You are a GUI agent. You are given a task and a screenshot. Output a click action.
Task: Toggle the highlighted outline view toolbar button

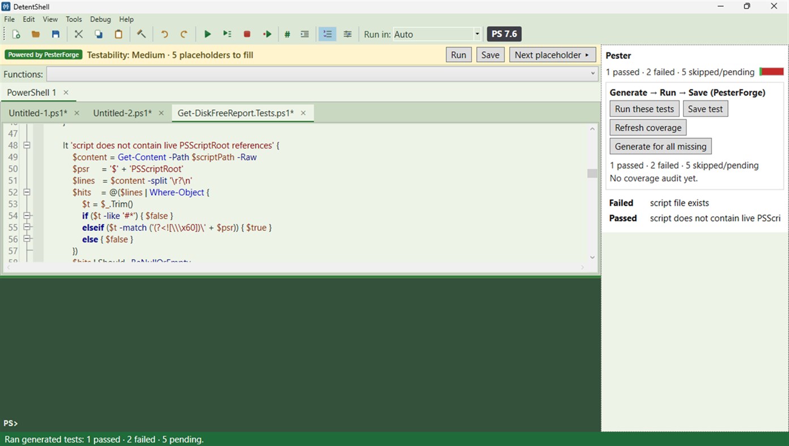pyautogui.click(x=327, y=34)
